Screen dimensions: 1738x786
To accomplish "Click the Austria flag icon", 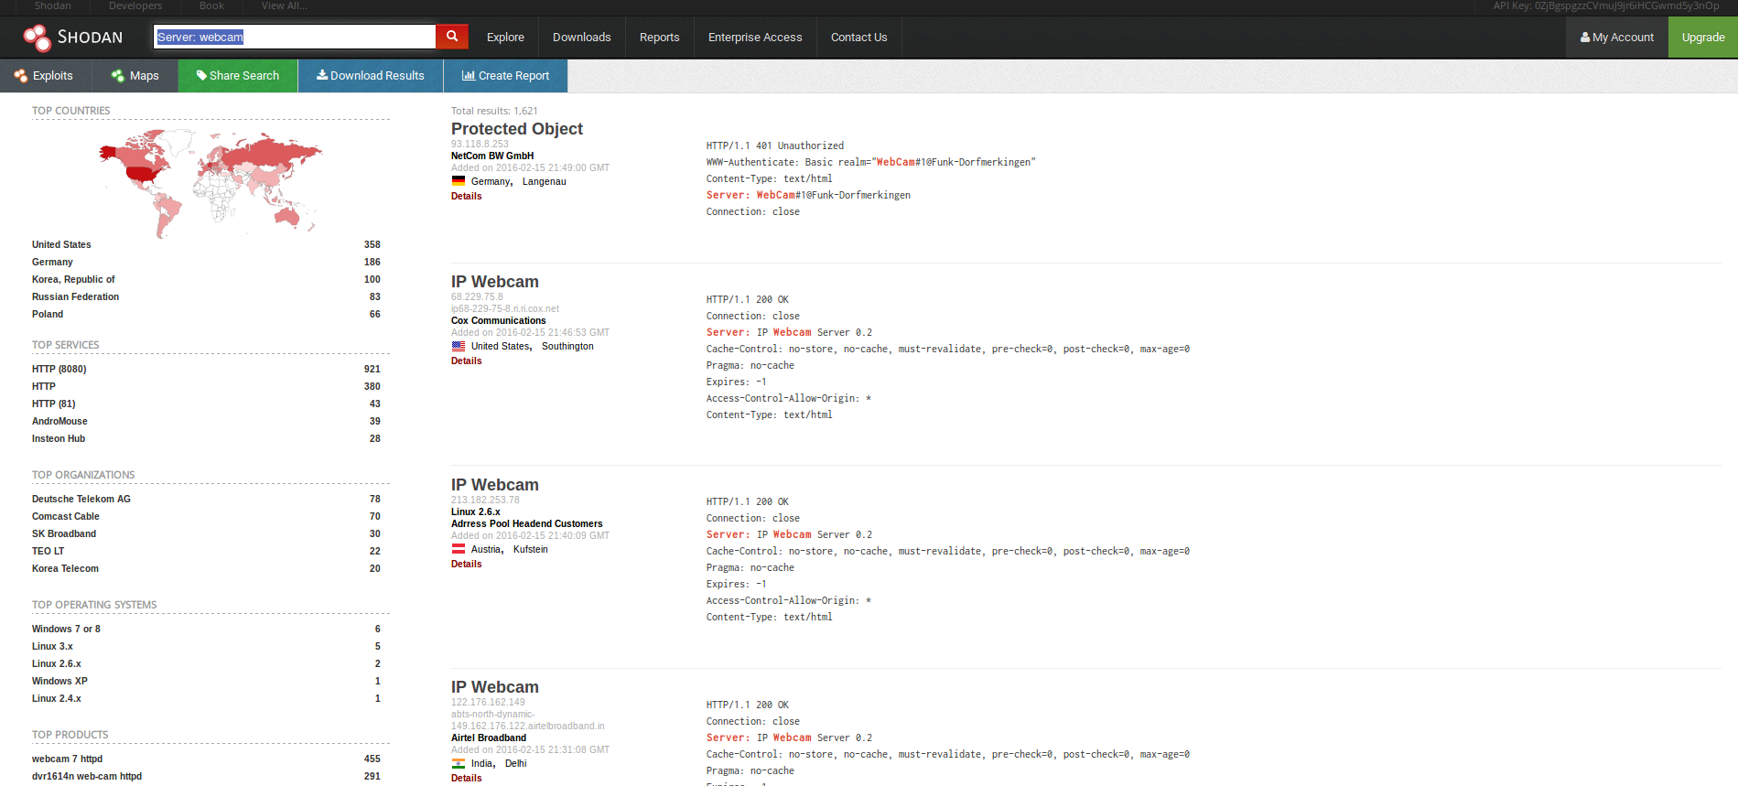I will [x=459, y=549].
